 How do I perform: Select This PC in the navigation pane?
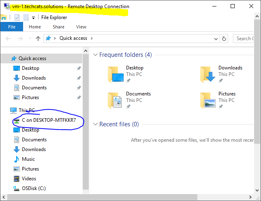(27, 110)
